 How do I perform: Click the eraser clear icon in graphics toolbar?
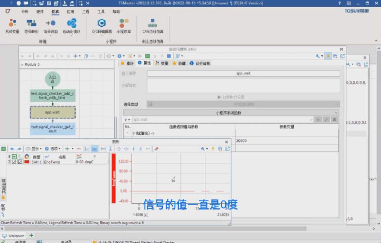click(x=157, y=149)
